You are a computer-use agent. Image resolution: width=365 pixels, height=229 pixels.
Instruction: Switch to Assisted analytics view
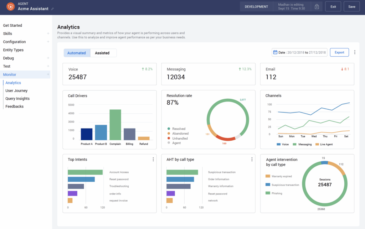tap(102, 53)
